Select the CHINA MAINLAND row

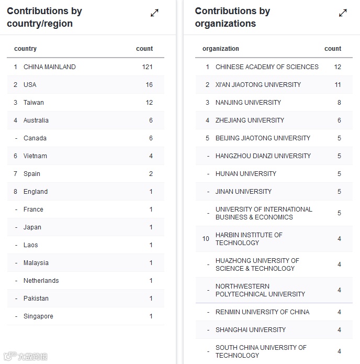point(50,67)
